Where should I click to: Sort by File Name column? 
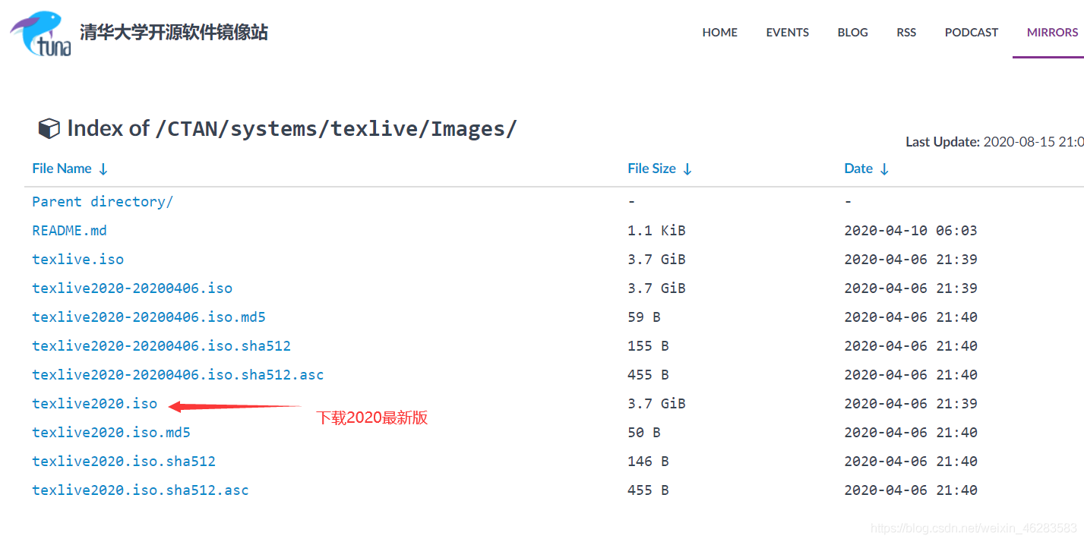[x=71, y=169]
